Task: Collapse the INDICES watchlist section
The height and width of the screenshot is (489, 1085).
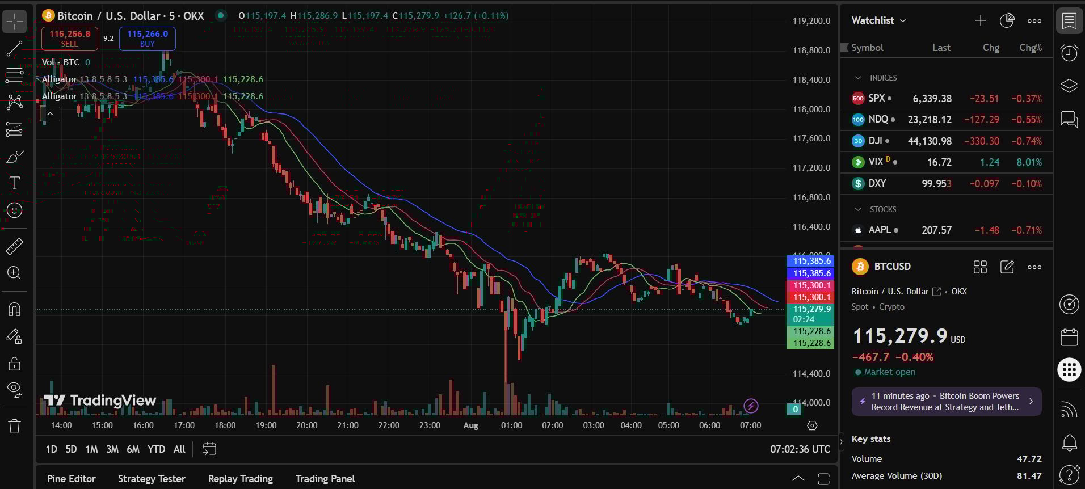Action: (858, 78)
